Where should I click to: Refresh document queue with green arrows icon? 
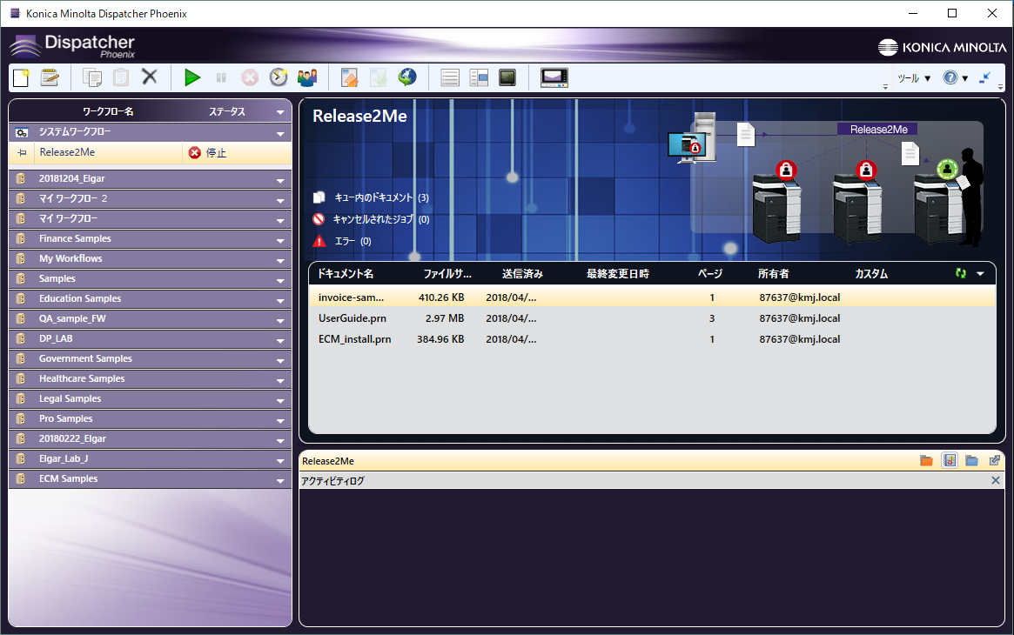(961, 273)
